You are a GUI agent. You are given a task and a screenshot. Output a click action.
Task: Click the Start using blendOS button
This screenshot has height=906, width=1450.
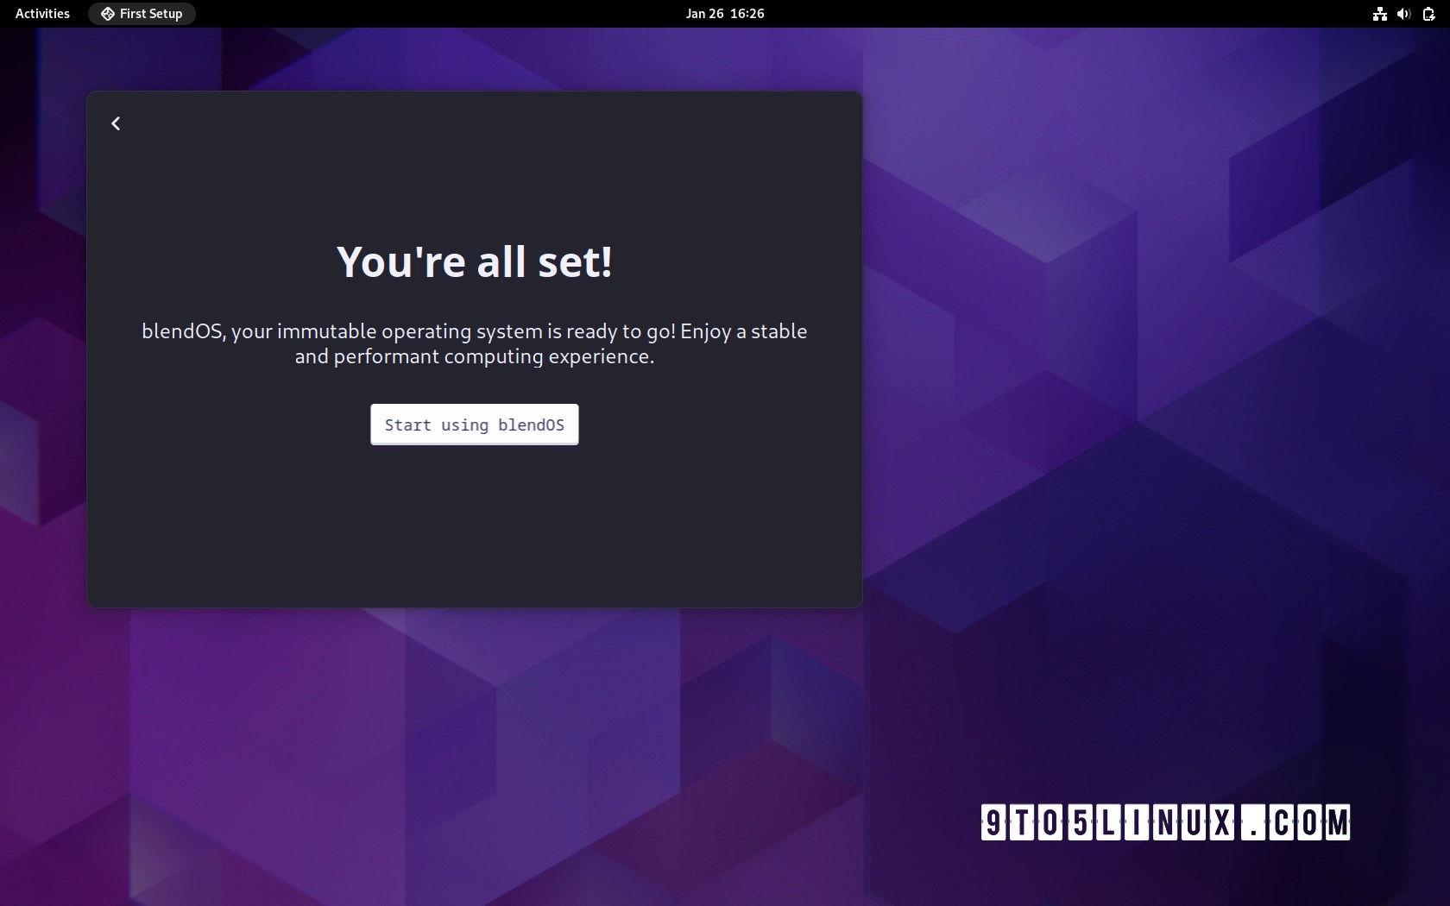point(475,425)
